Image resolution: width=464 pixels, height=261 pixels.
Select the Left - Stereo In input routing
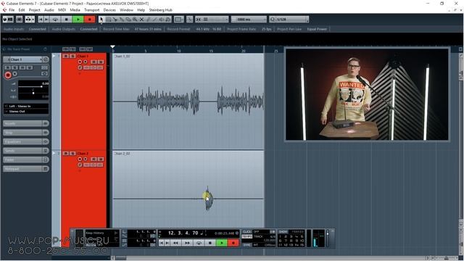(x=26, y=106)
